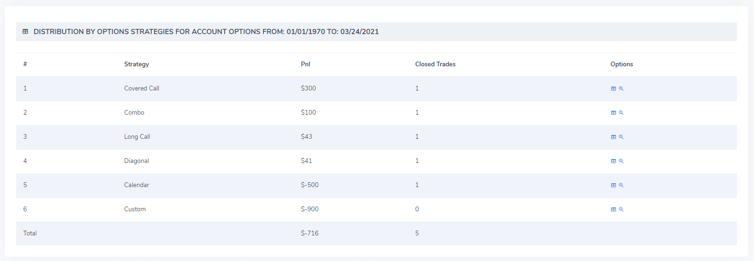The height and width of the screenshot is (261, 754).
Task: Click magnifier icon for Covered Call strategy
Action: [x=621, y=89]
